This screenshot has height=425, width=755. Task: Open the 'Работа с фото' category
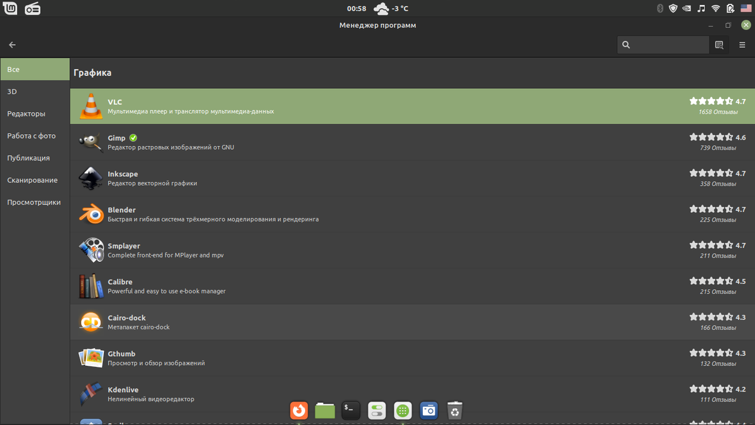[35, 135]
